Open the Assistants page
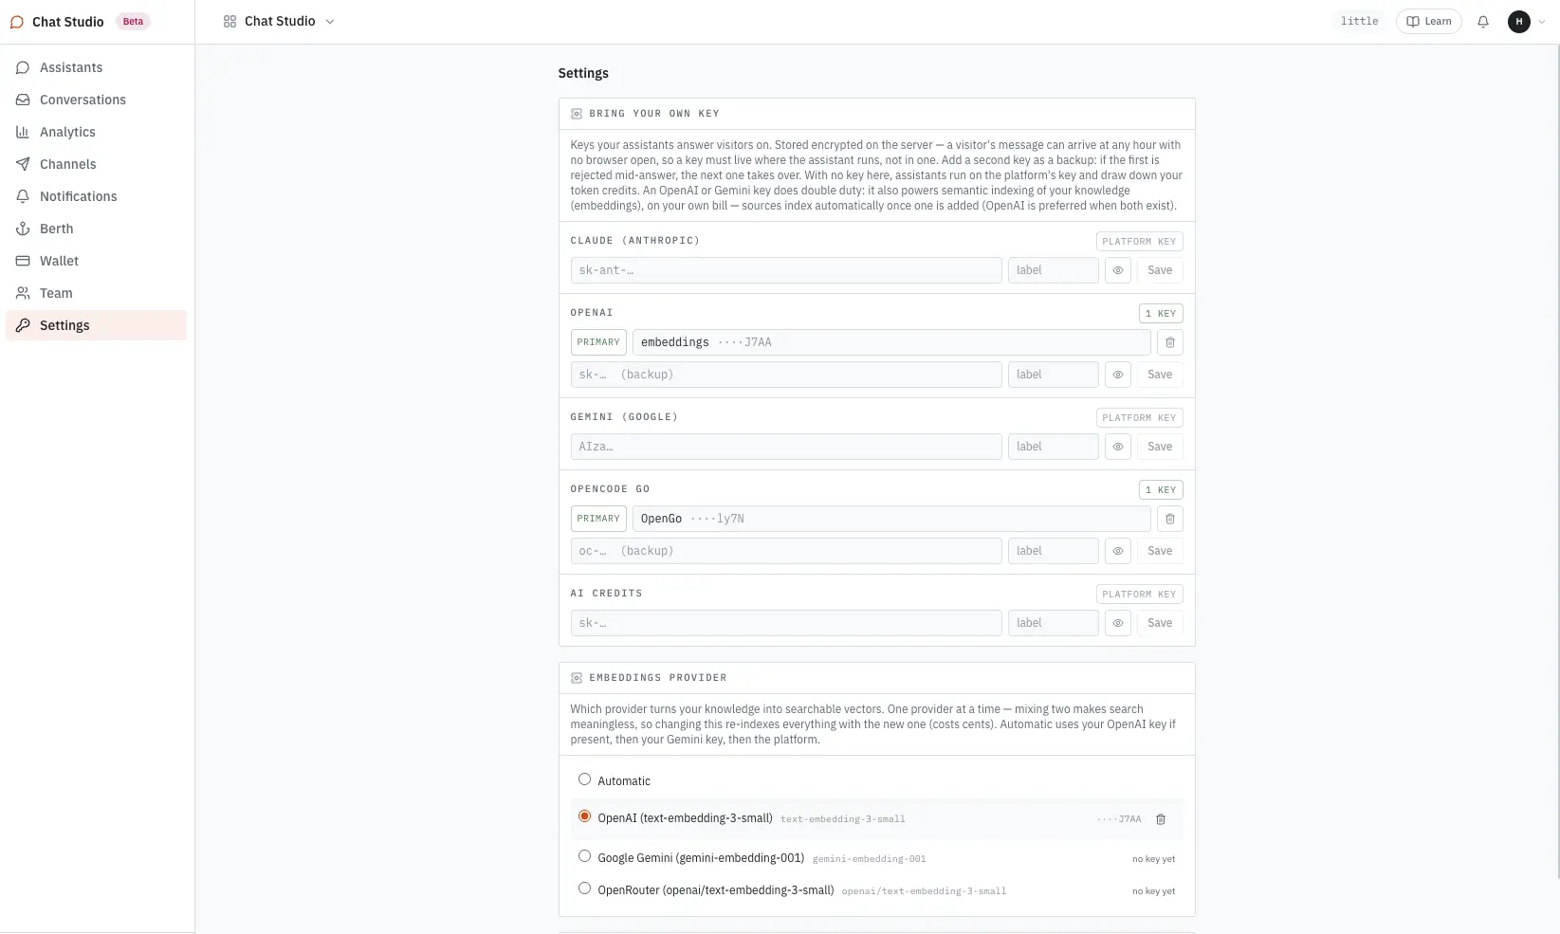The image size is (1560, 934). (96, 67)
